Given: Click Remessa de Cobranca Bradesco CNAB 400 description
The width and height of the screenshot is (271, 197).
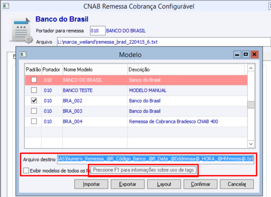Looking at the screenshot, I should tap(174, 121).
